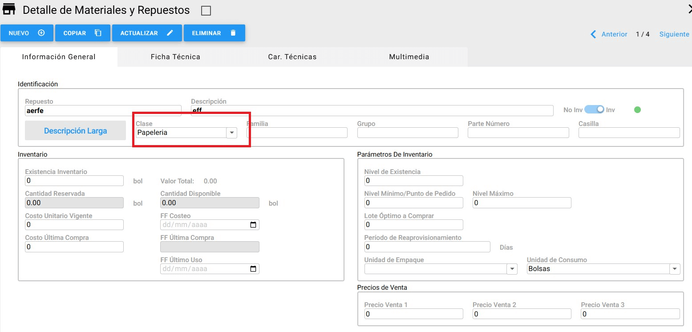Open the FF Costeo calendar picker icon

pos(253,225)
